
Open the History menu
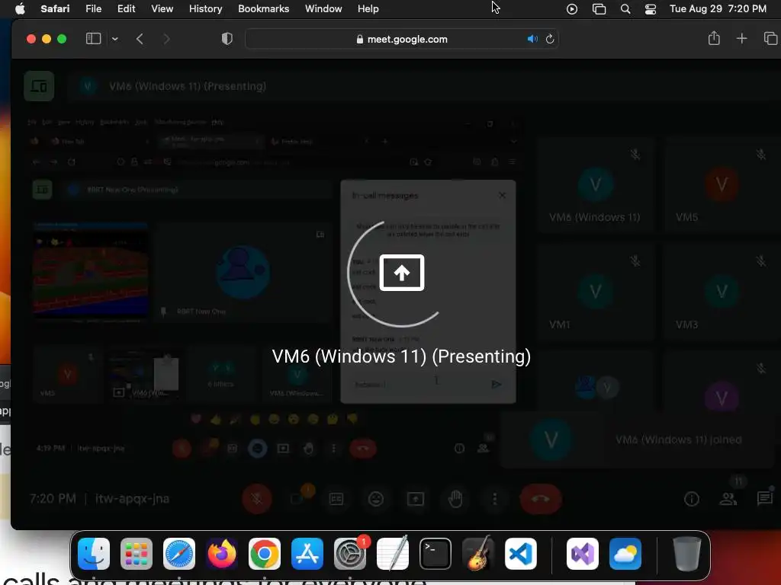[206, 8]
